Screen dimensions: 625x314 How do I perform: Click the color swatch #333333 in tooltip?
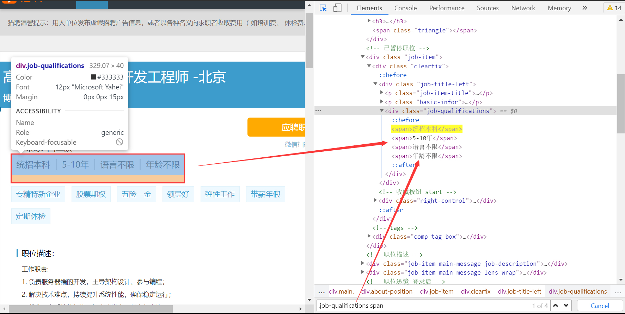tap(93, 77)
